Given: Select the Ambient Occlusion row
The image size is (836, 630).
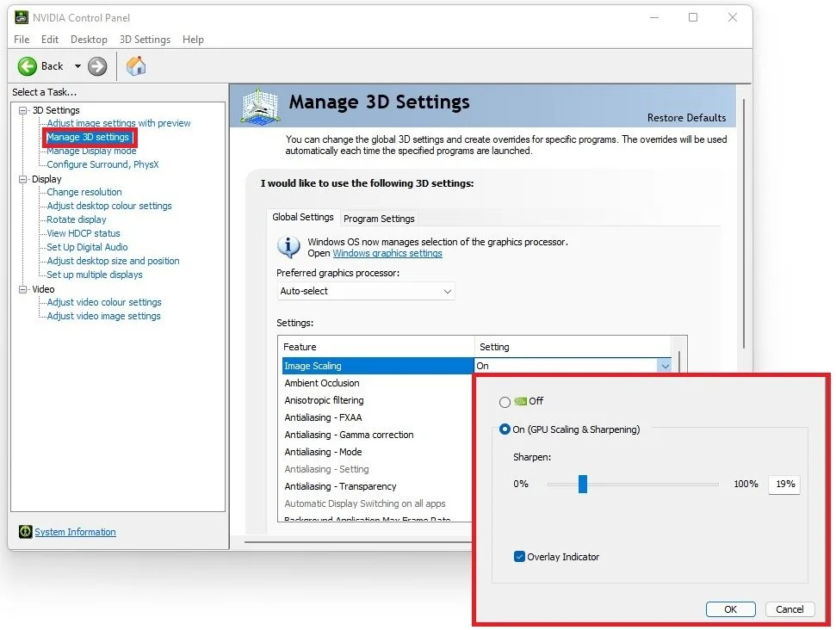Looking at the screenshot, I should pyautogui.click(x=377, y=383).
